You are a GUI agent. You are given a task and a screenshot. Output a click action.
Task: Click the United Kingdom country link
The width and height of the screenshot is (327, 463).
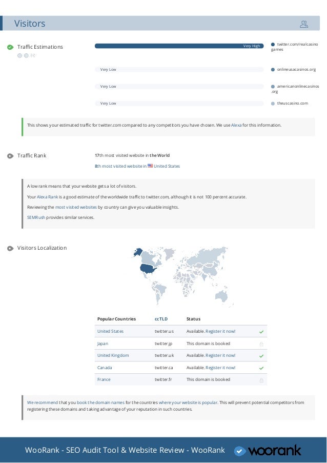tap(113, 355)
